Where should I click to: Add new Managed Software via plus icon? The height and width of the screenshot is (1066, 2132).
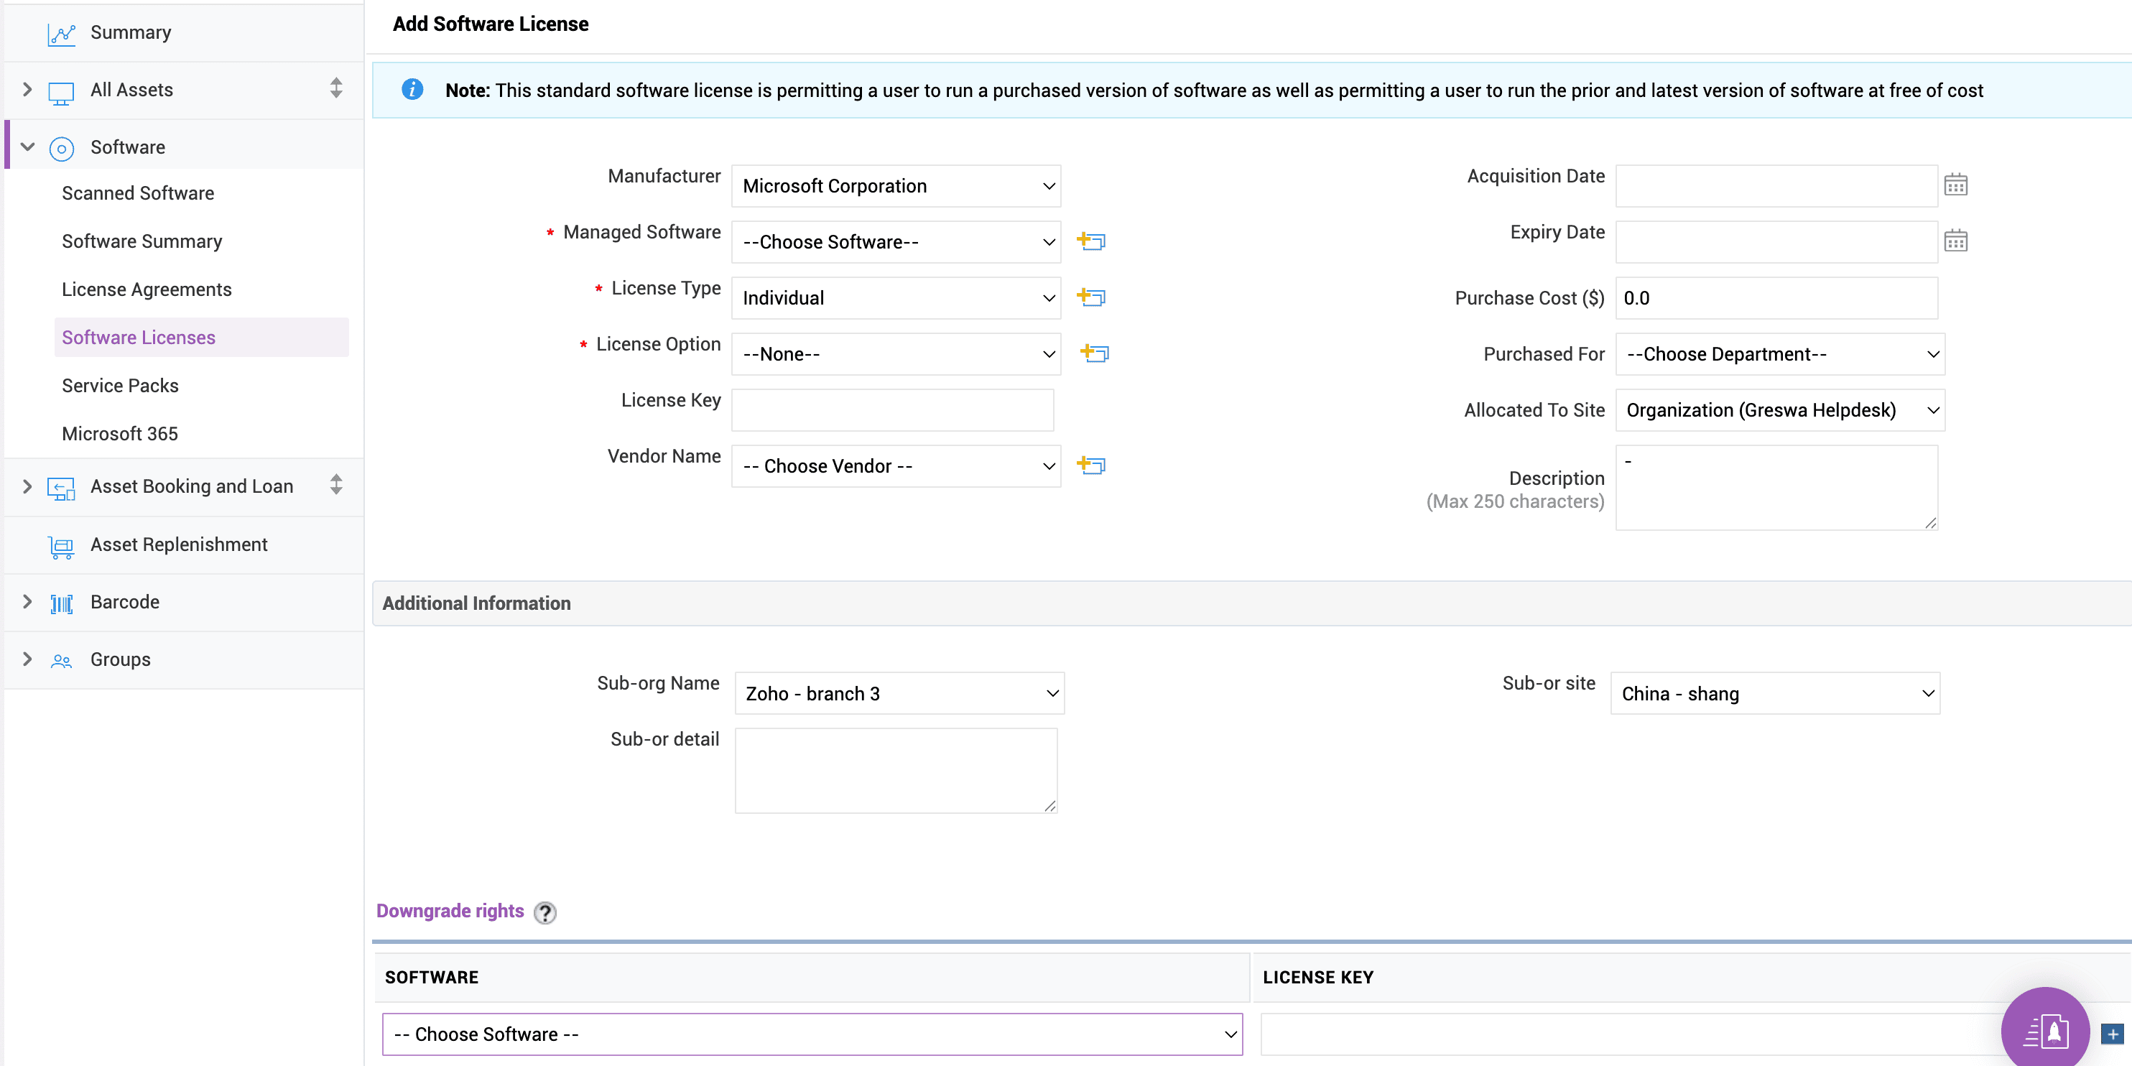coord(1091,241)
